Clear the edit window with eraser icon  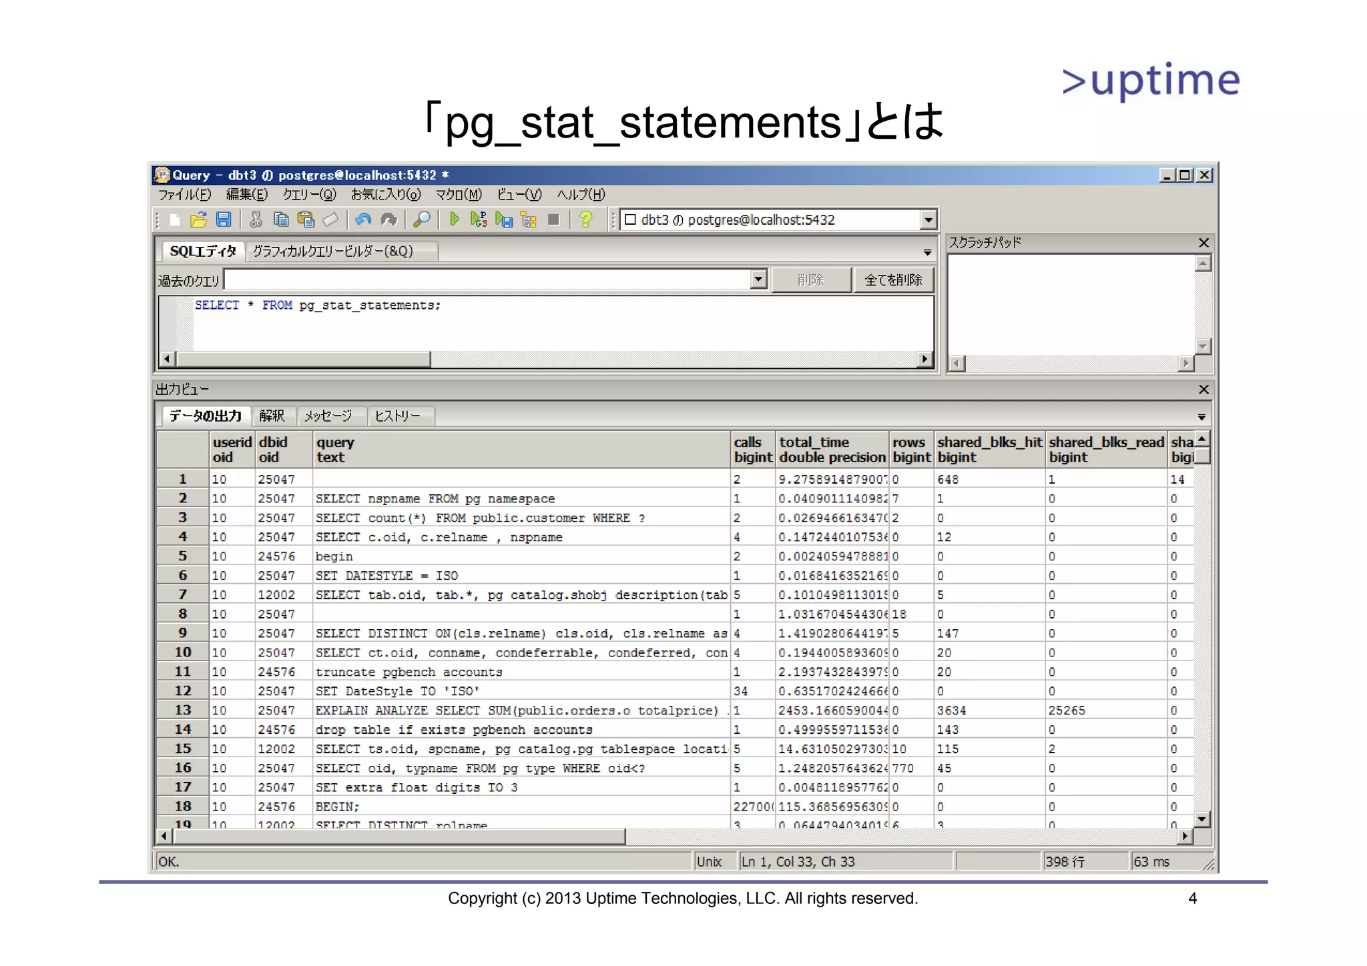330,219
